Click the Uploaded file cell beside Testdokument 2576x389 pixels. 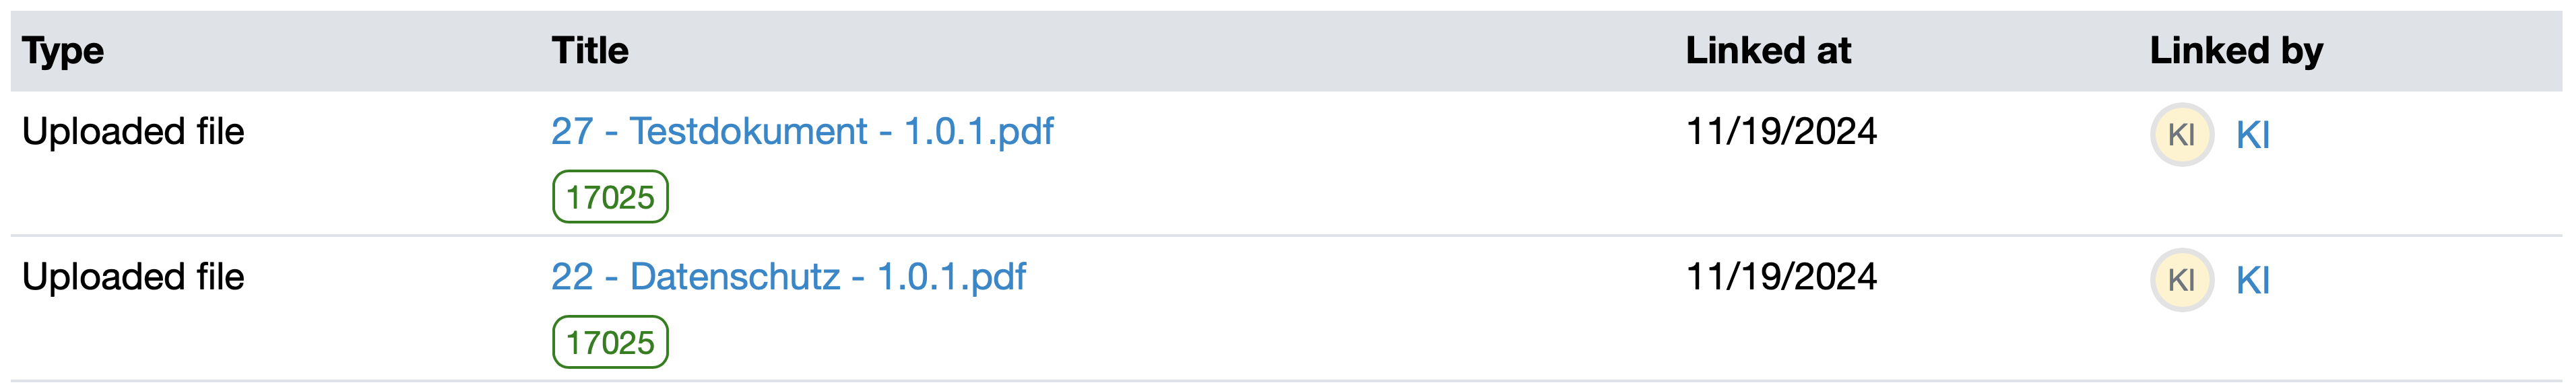coord(133,132)
